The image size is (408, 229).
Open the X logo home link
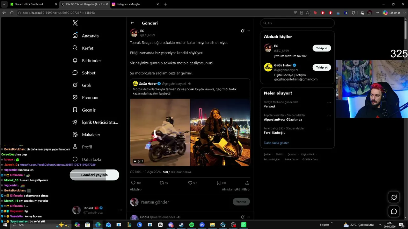(75, 23)
